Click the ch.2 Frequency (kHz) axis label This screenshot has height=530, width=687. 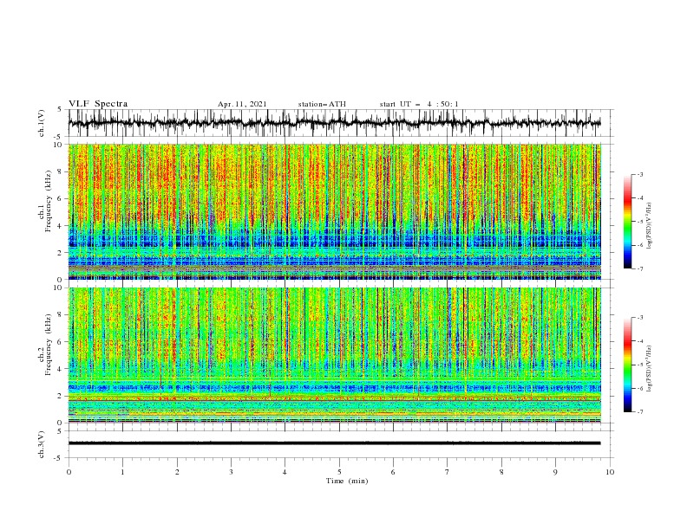click(x=45, y=345)
